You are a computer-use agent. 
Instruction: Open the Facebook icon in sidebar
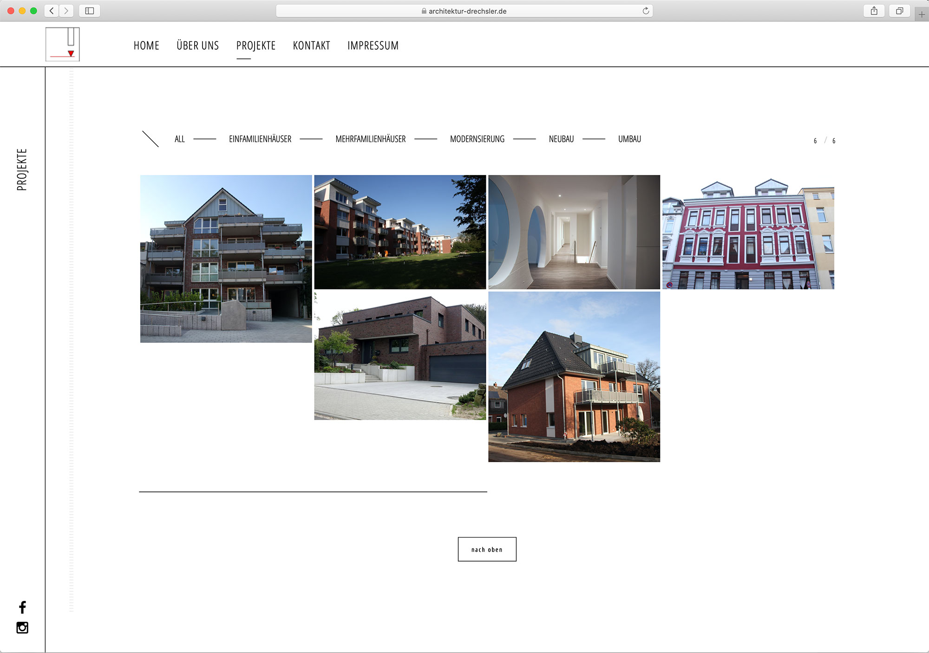[x=22, y=607]
